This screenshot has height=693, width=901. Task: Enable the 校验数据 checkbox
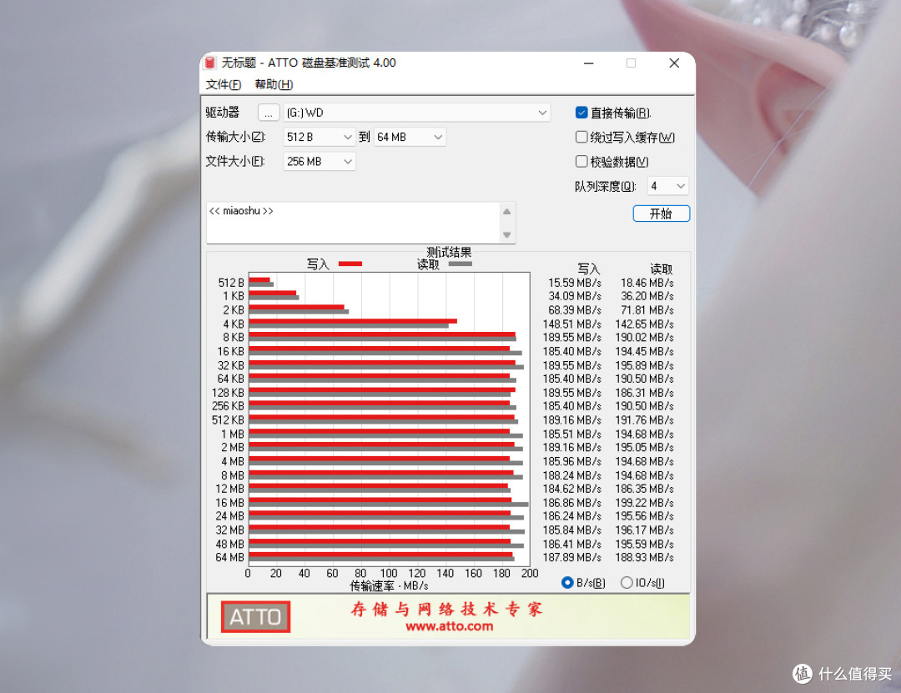pos(581,162)
